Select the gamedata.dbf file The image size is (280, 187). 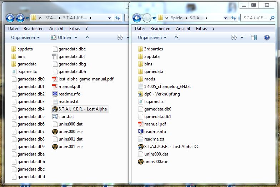click(69, 56)
